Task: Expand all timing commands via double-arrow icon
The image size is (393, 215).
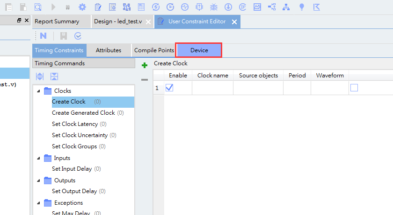Action: point(40,76)
